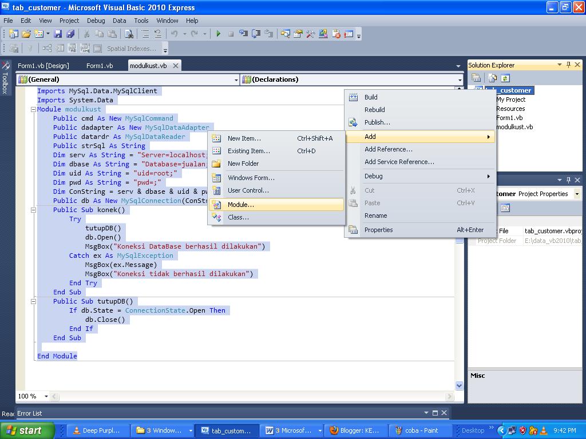
Task: Click the Add New Item toolbar icon
Action: (39, 34)
